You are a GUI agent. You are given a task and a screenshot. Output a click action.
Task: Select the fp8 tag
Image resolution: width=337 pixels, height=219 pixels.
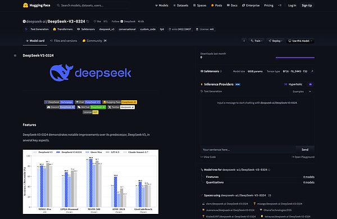(x=162, y=29)
